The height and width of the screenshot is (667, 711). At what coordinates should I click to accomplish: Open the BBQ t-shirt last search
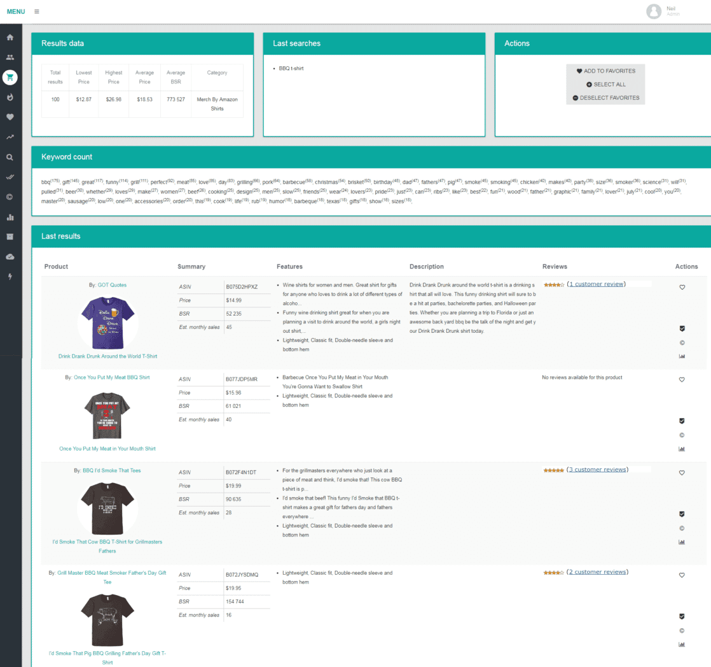pos(291,69)
